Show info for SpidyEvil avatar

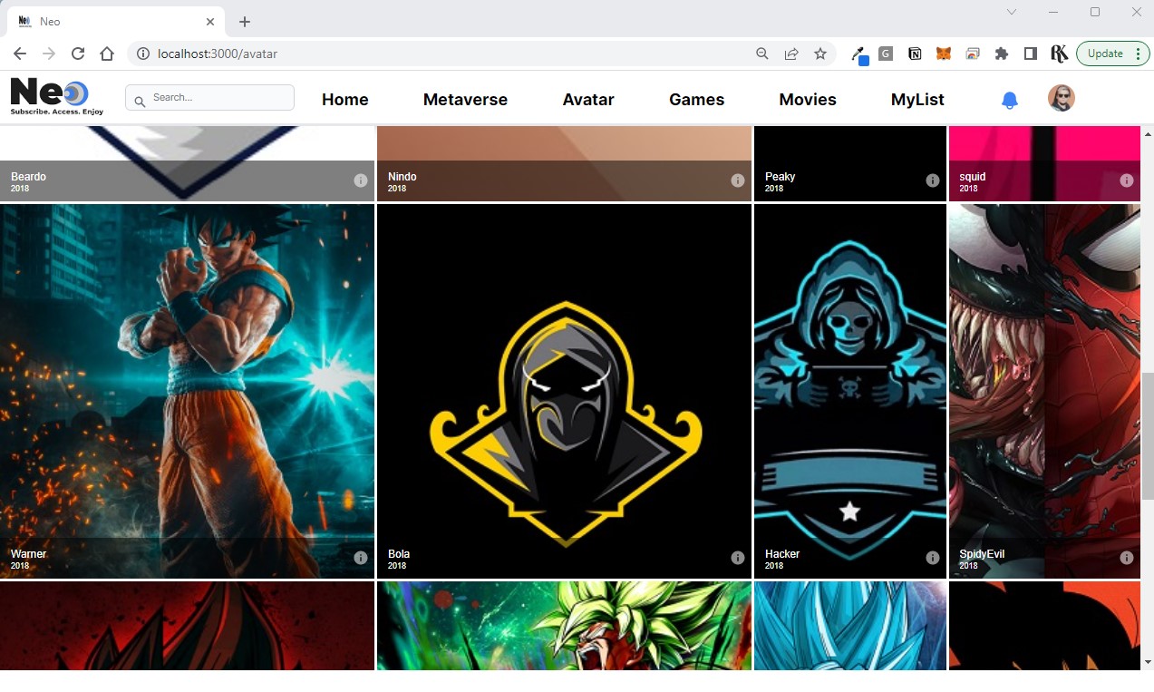tap(1127, 558)
